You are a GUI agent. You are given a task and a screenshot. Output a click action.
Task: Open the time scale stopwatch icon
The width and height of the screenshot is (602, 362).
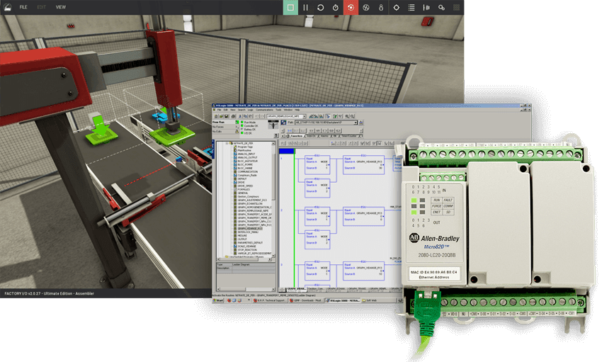click(x=335, y=7)
